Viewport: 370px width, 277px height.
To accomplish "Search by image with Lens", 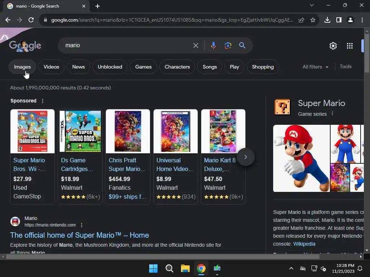I will point(228,45).
